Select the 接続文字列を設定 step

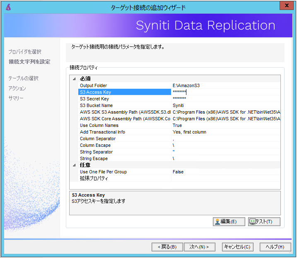[x=29, y=62]
